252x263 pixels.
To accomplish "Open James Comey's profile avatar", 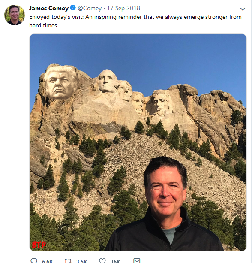I will pos(15,15).
